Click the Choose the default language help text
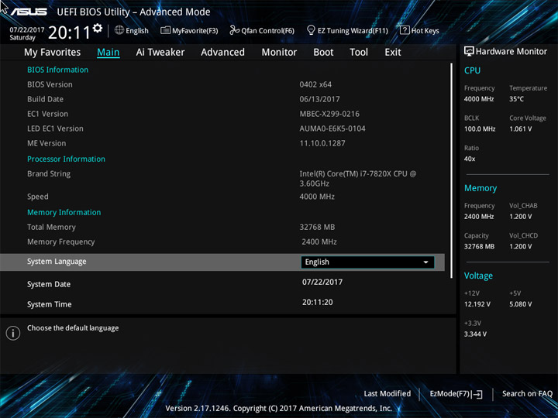This screenshot has height=418, width=558. tap(73, 327)
